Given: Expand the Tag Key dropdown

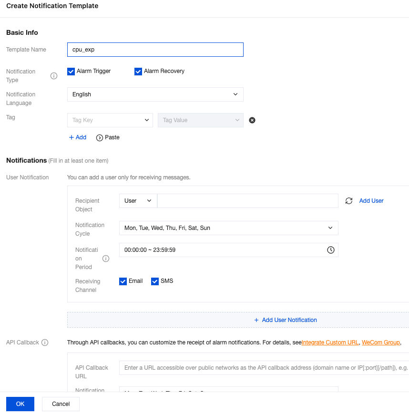Looking at the screenshot, I should coord(110,120).
